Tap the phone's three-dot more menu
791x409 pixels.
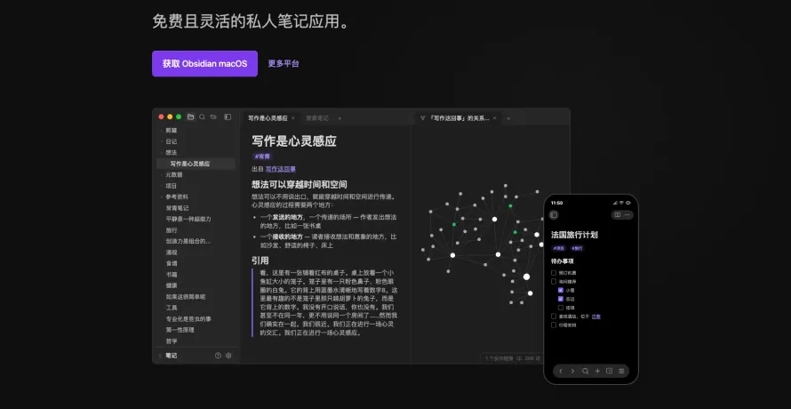click(x=627, y=214)
